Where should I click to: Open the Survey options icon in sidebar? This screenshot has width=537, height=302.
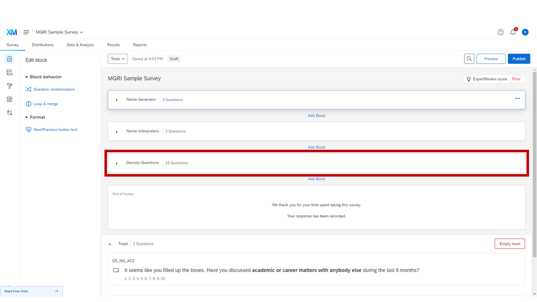coord(10,99)
